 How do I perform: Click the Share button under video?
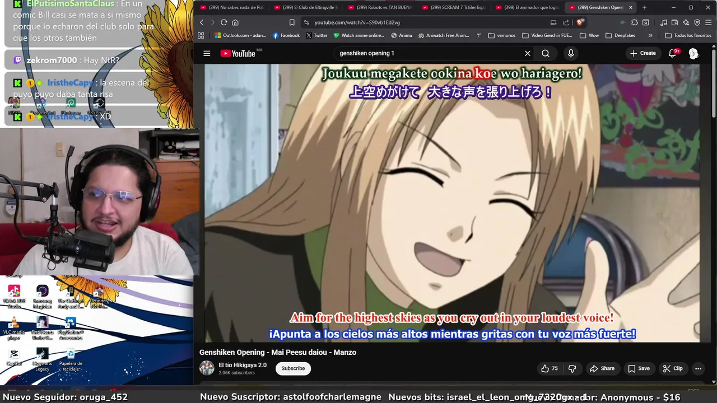pos(602,368)
